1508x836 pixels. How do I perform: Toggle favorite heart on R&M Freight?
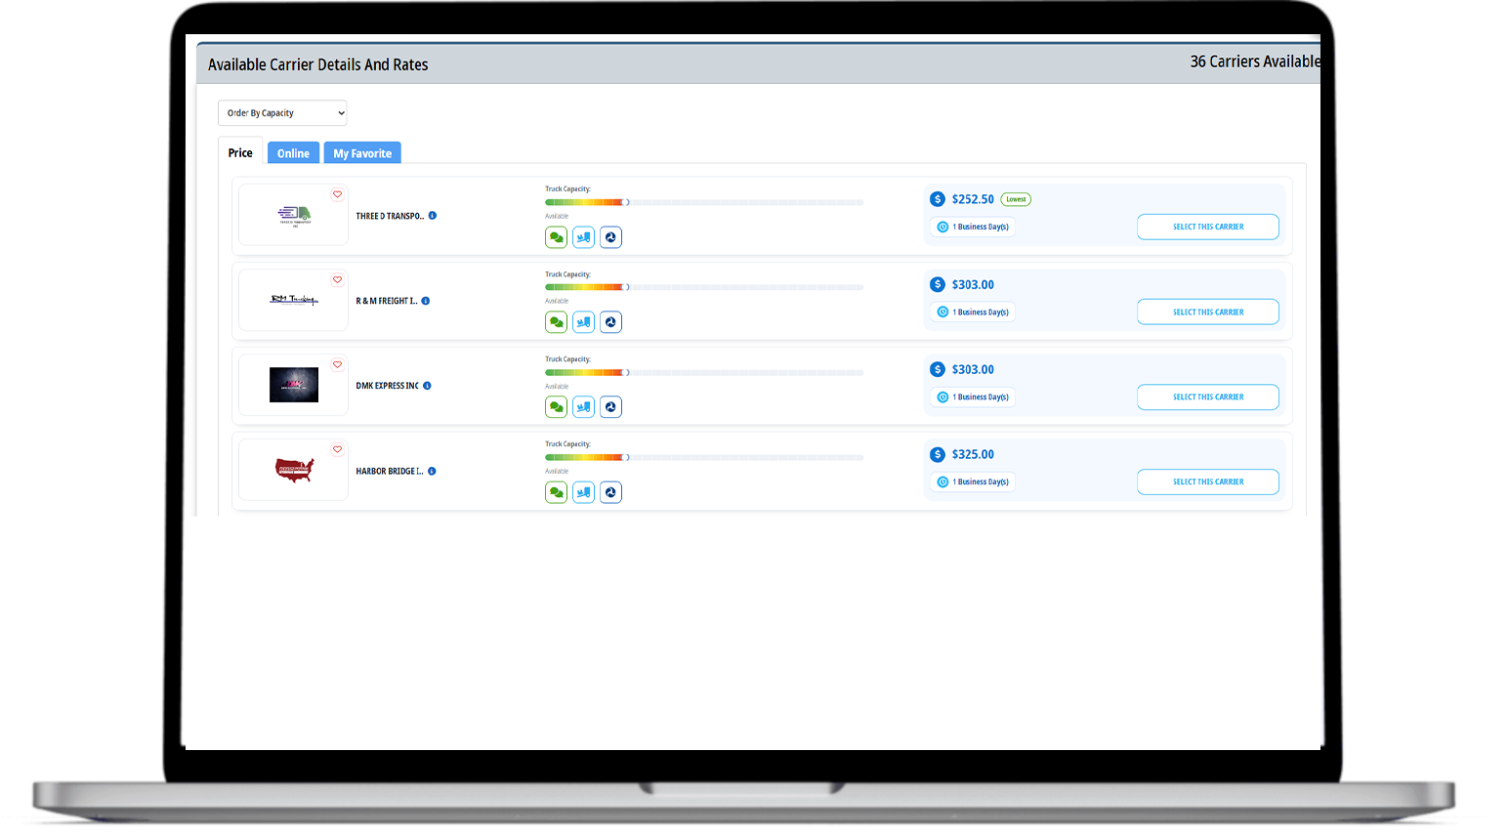pos(337,279)
